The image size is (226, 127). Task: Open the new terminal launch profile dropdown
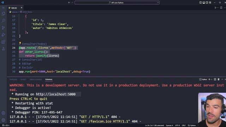click(212, 79)
